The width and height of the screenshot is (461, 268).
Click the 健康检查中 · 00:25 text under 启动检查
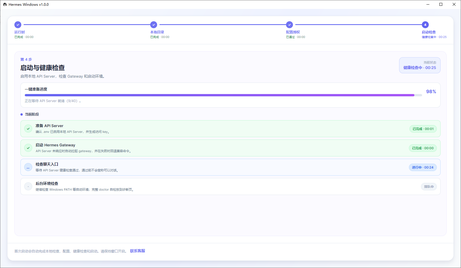pyautogui.click(x=434, y=37)
